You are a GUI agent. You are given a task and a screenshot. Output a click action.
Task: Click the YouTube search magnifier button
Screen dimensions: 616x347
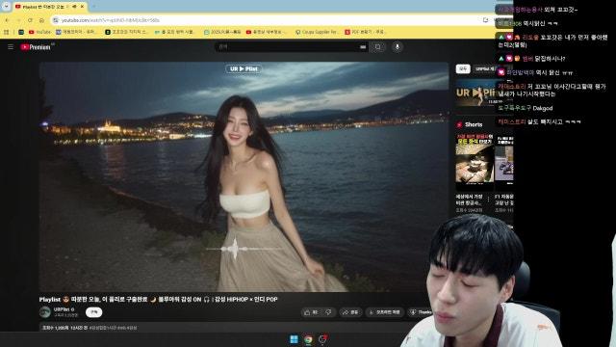point(377,47)
